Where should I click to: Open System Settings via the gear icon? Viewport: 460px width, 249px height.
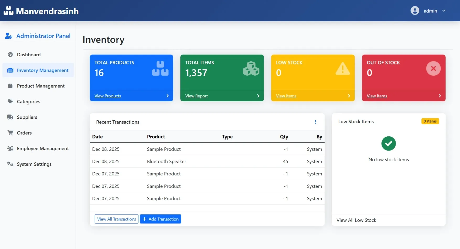(x=10, y=164)
